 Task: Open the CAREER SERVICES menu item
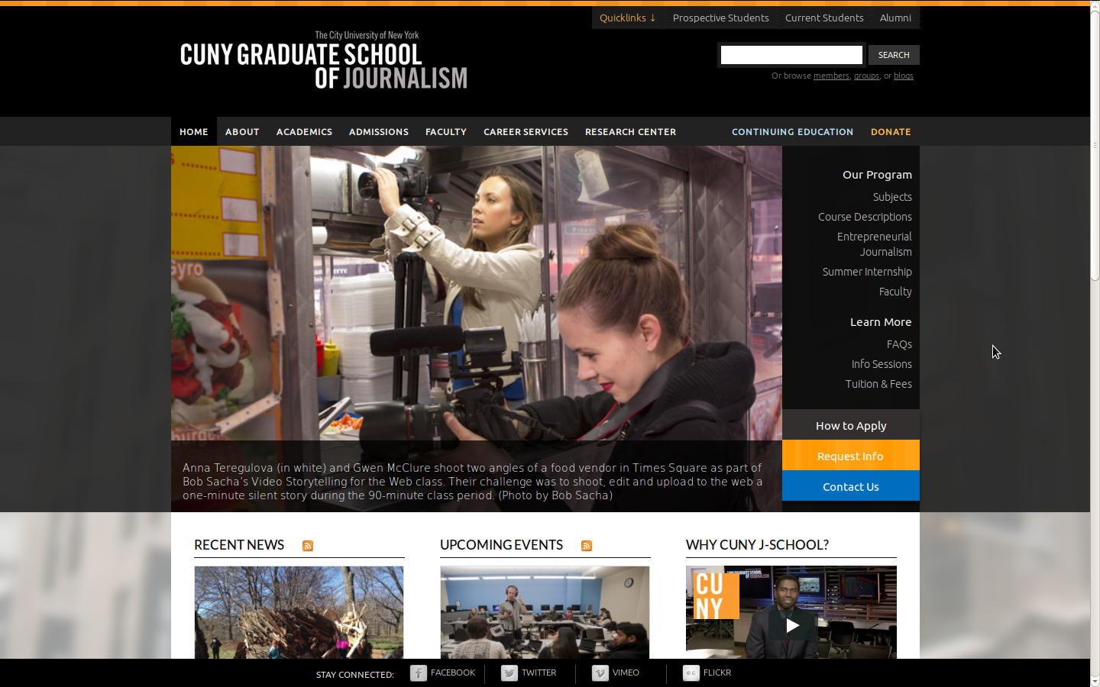pos(526,131)
